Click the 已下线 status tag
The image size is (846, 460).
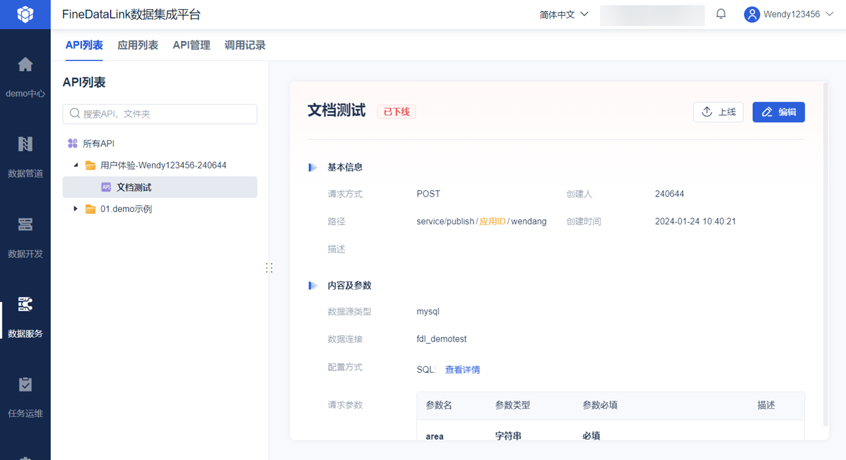396,111
